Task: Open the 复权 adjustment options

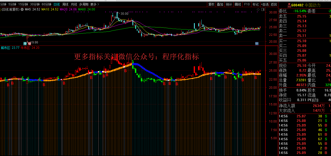Action: 211,4
